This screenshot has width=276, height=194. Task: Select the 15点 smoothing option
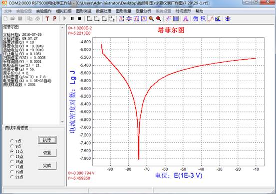pos(12,161)
